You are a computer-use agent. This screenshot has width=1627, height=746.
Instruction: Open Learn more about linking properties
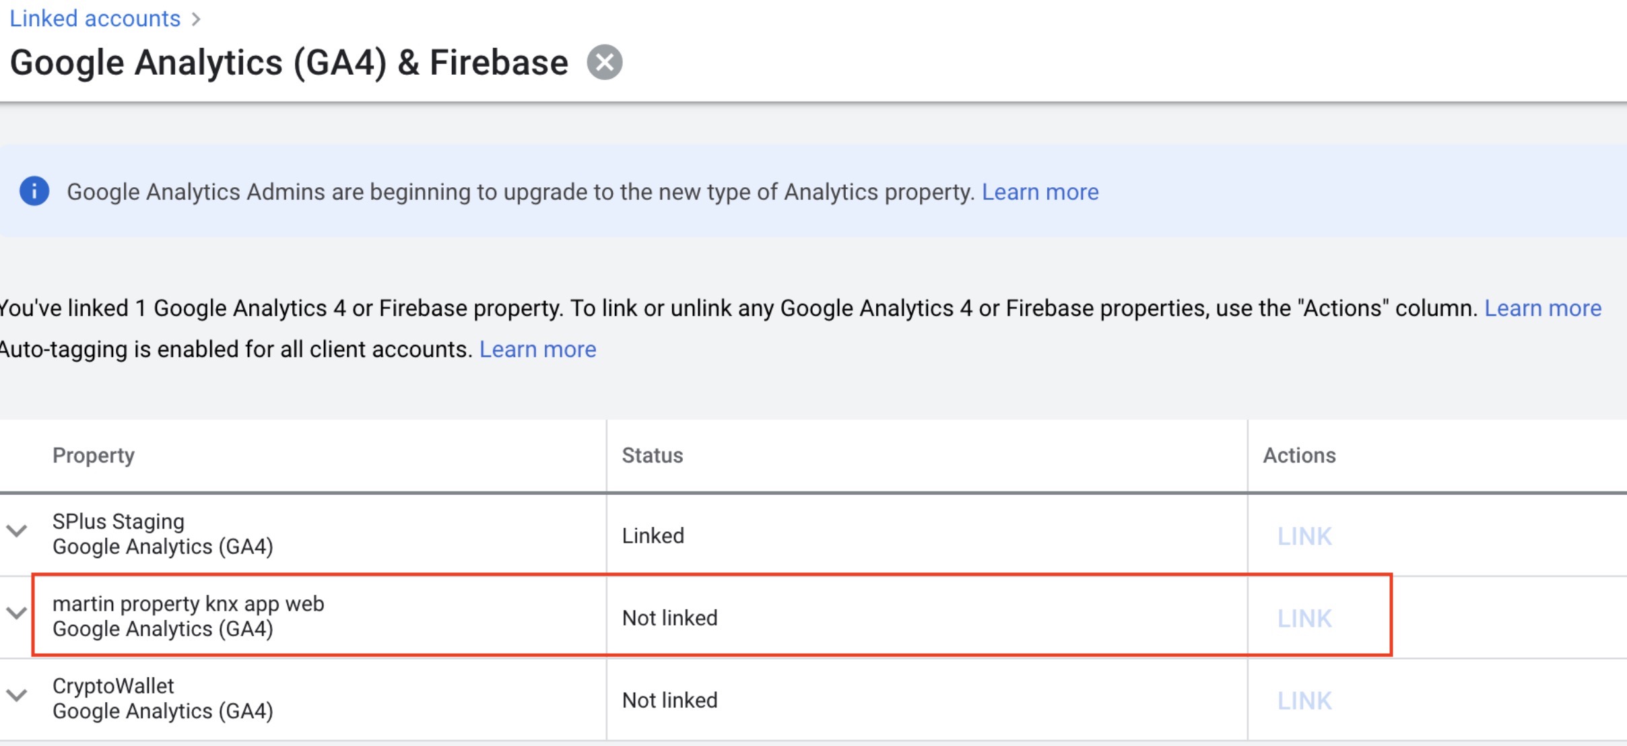(1542, 308)
